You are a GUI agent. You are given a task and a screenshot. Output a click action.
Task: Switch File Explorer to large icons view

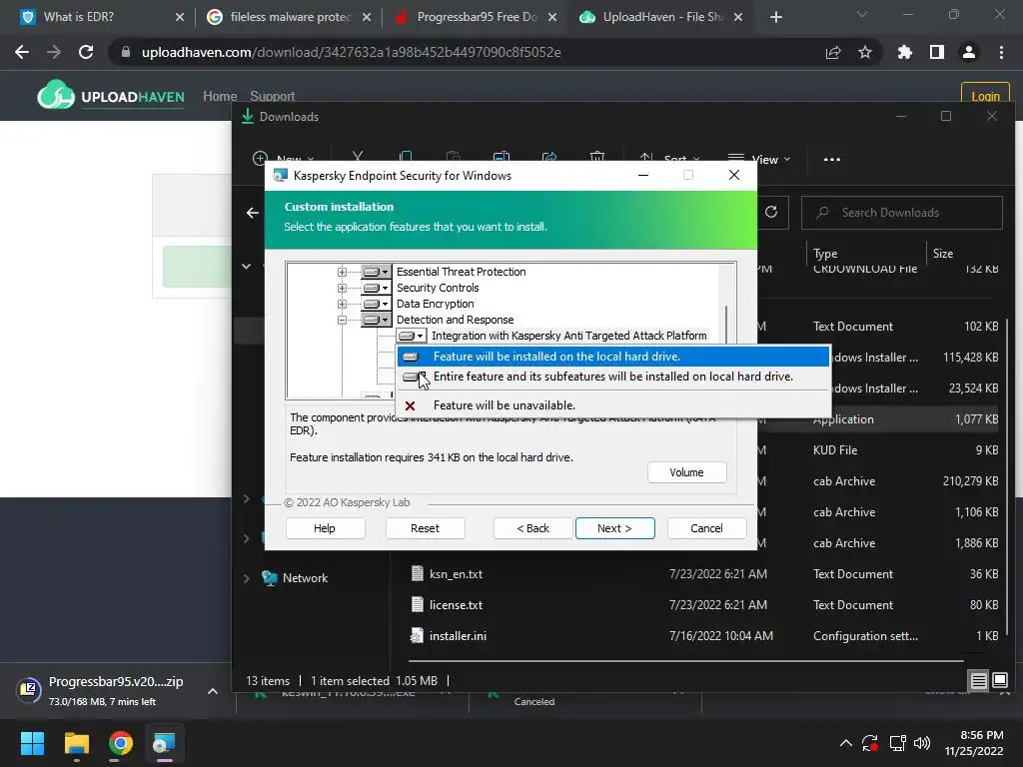tap(999, 681)
